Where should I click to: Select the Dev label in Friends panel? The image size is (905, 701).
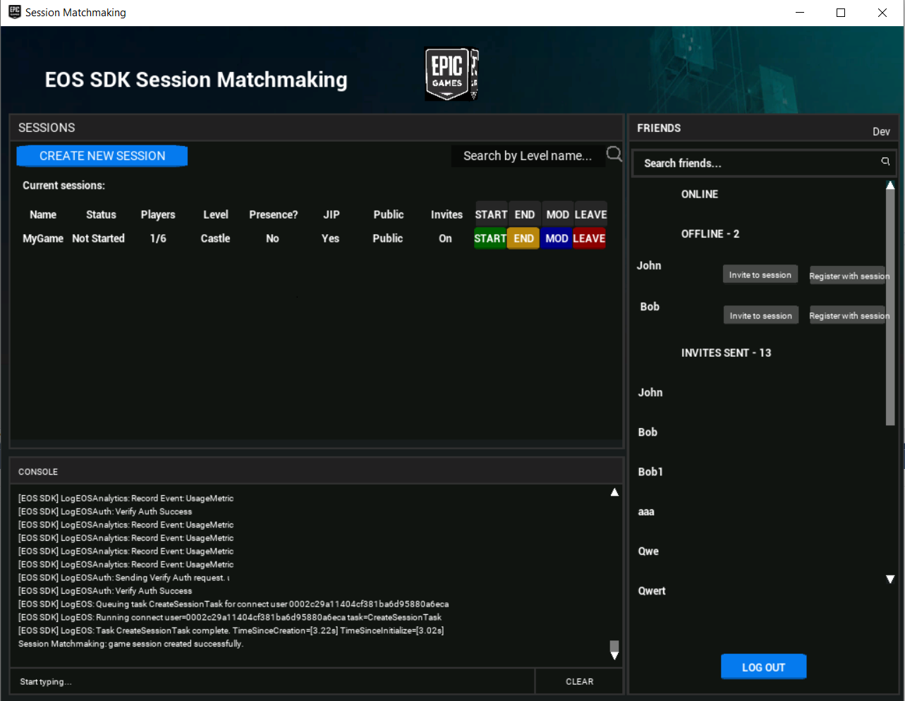pyautogui.click(x=881, y=131)
